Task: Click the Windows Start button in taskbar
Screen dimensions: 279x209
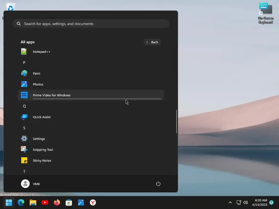Action: coord(9,202)
